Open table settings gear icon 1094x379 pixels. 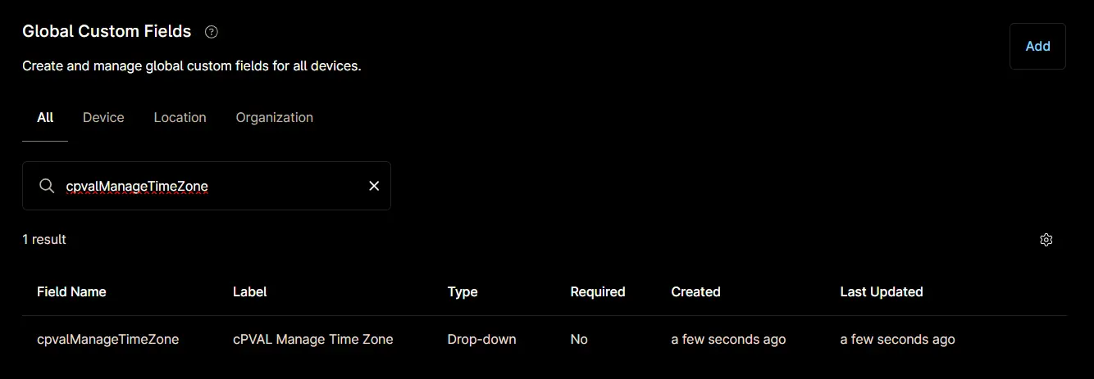[x=1046, y=240]
